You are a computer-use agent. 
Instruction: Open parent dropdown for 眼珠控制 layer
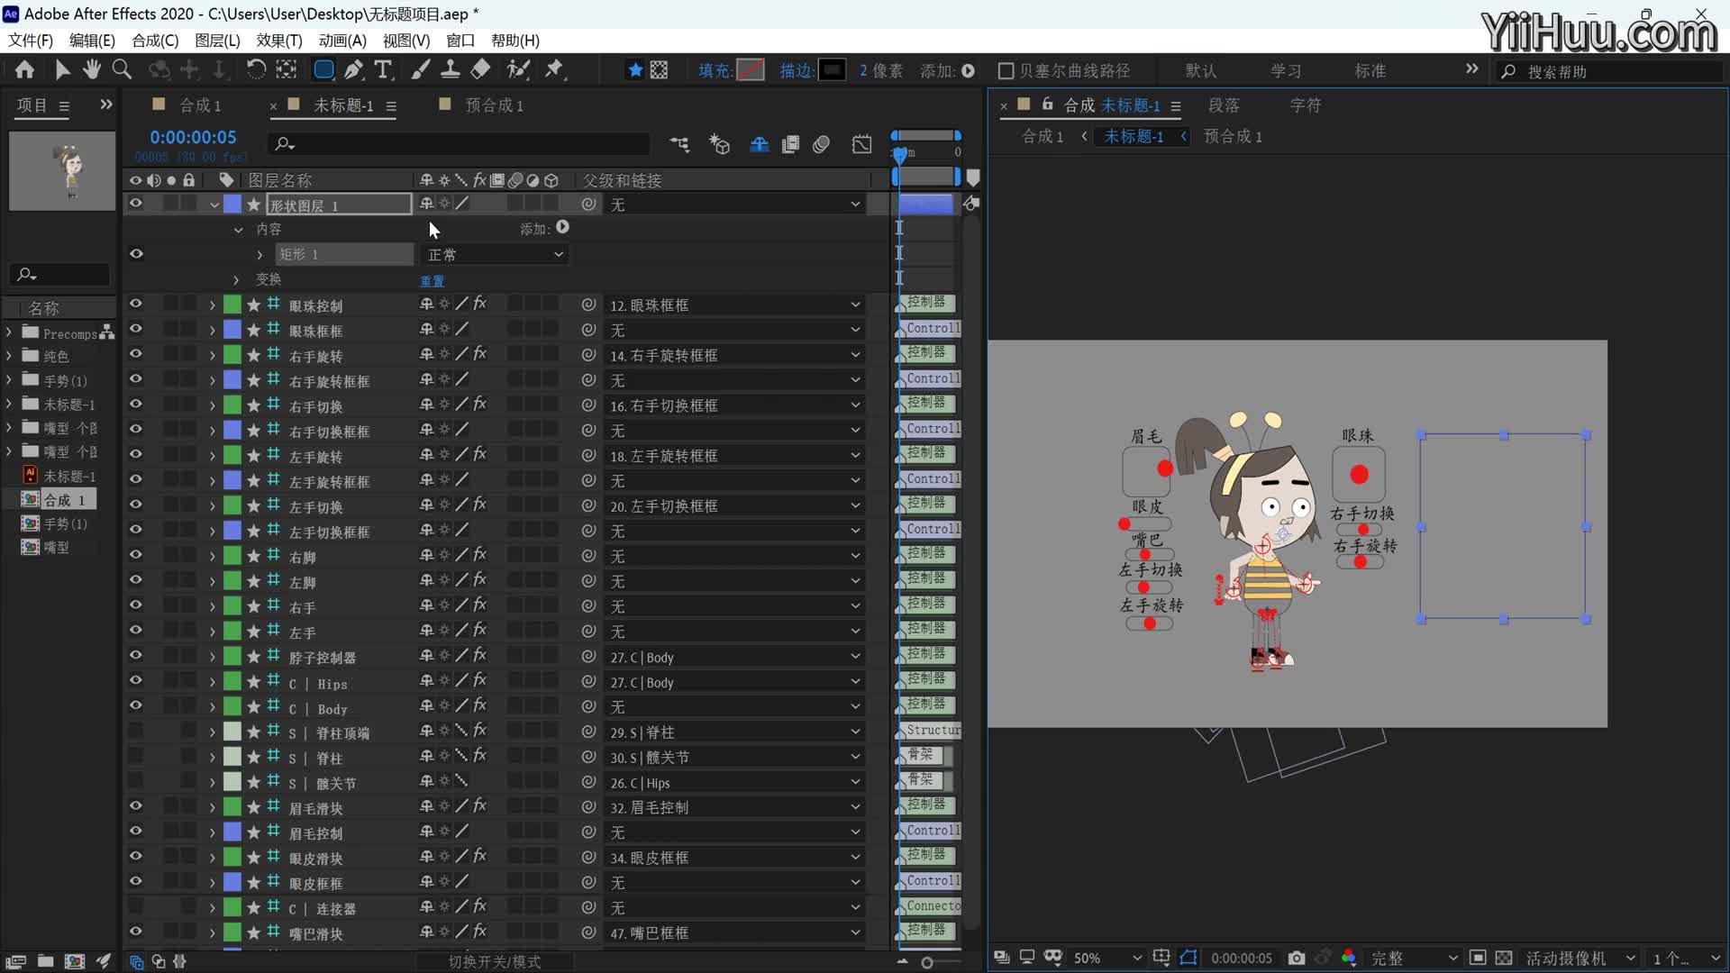[x=736, y=305]
